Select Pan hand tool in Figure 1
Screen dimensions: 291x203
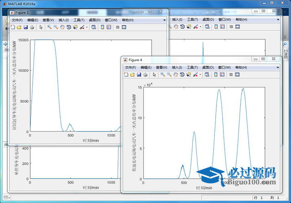pos(62,27)
